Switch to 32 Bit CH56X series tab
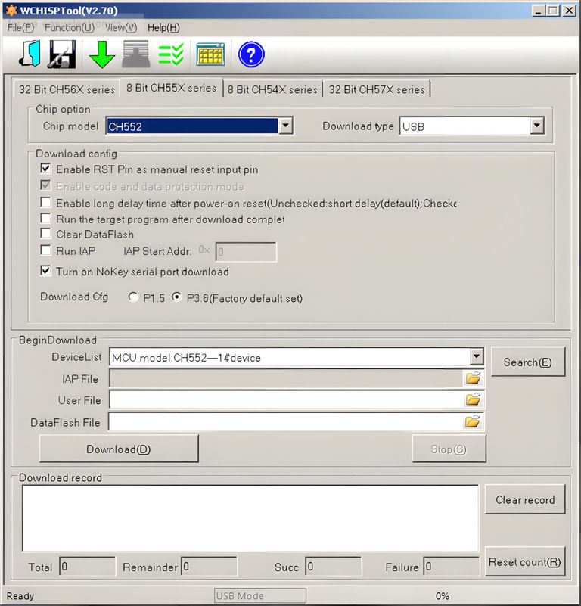 [67, 89]
